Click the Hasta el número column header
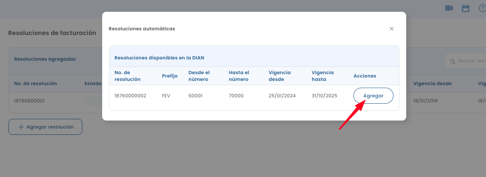The width and height of the screenshot is (486, 177). click(239, 76)
